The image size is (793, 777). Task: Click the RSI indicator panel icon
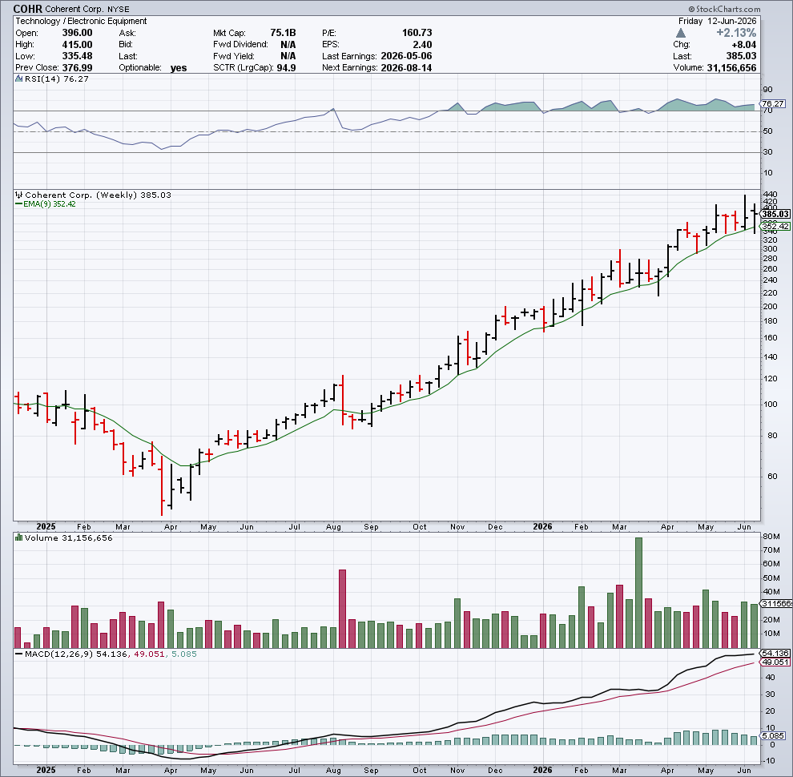click(x=18, y=79)
